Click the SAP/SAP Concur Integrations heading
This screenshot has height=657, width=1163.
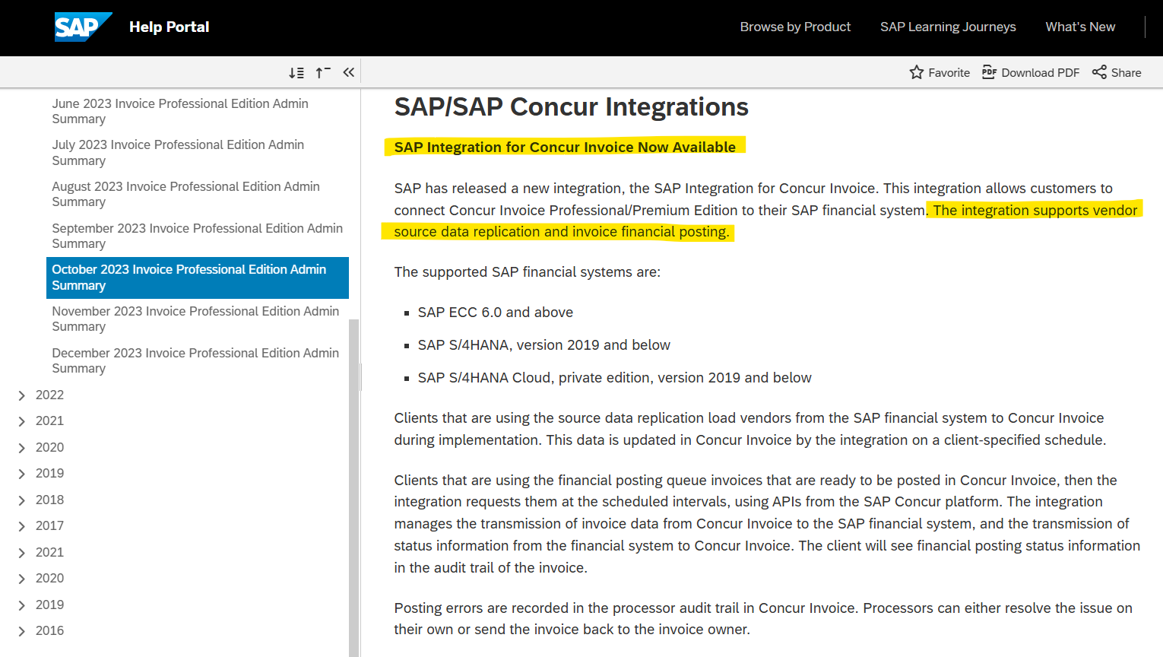click(x=571, y=107)
